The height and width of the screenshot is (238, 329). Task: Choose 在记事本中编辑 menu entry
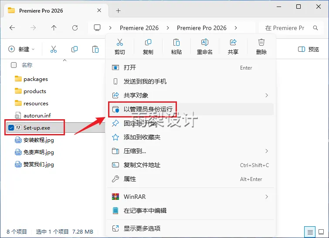click(190, 210)
